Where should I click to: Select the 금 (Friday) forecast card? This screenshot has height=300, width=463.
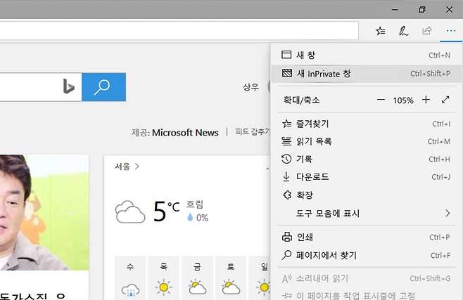tap(197, 278)
